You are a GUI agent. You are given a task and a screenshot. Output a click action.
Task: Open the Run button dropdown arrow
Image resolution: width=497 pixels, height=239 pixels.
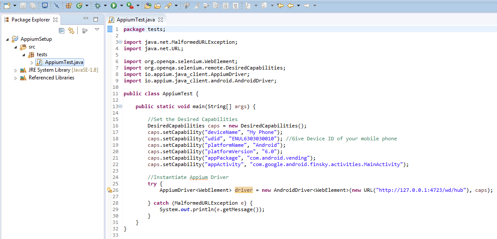tap(121, 6)
